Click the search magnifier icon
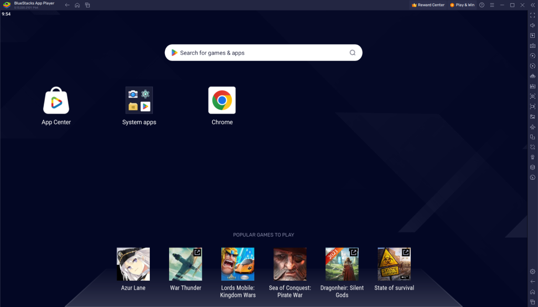 (x=353, y=53)
